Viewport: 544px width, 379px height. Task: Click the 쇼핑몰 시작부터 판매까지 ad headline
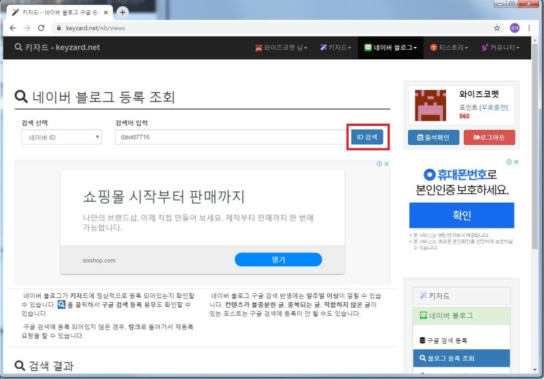(x=164, y=197)
